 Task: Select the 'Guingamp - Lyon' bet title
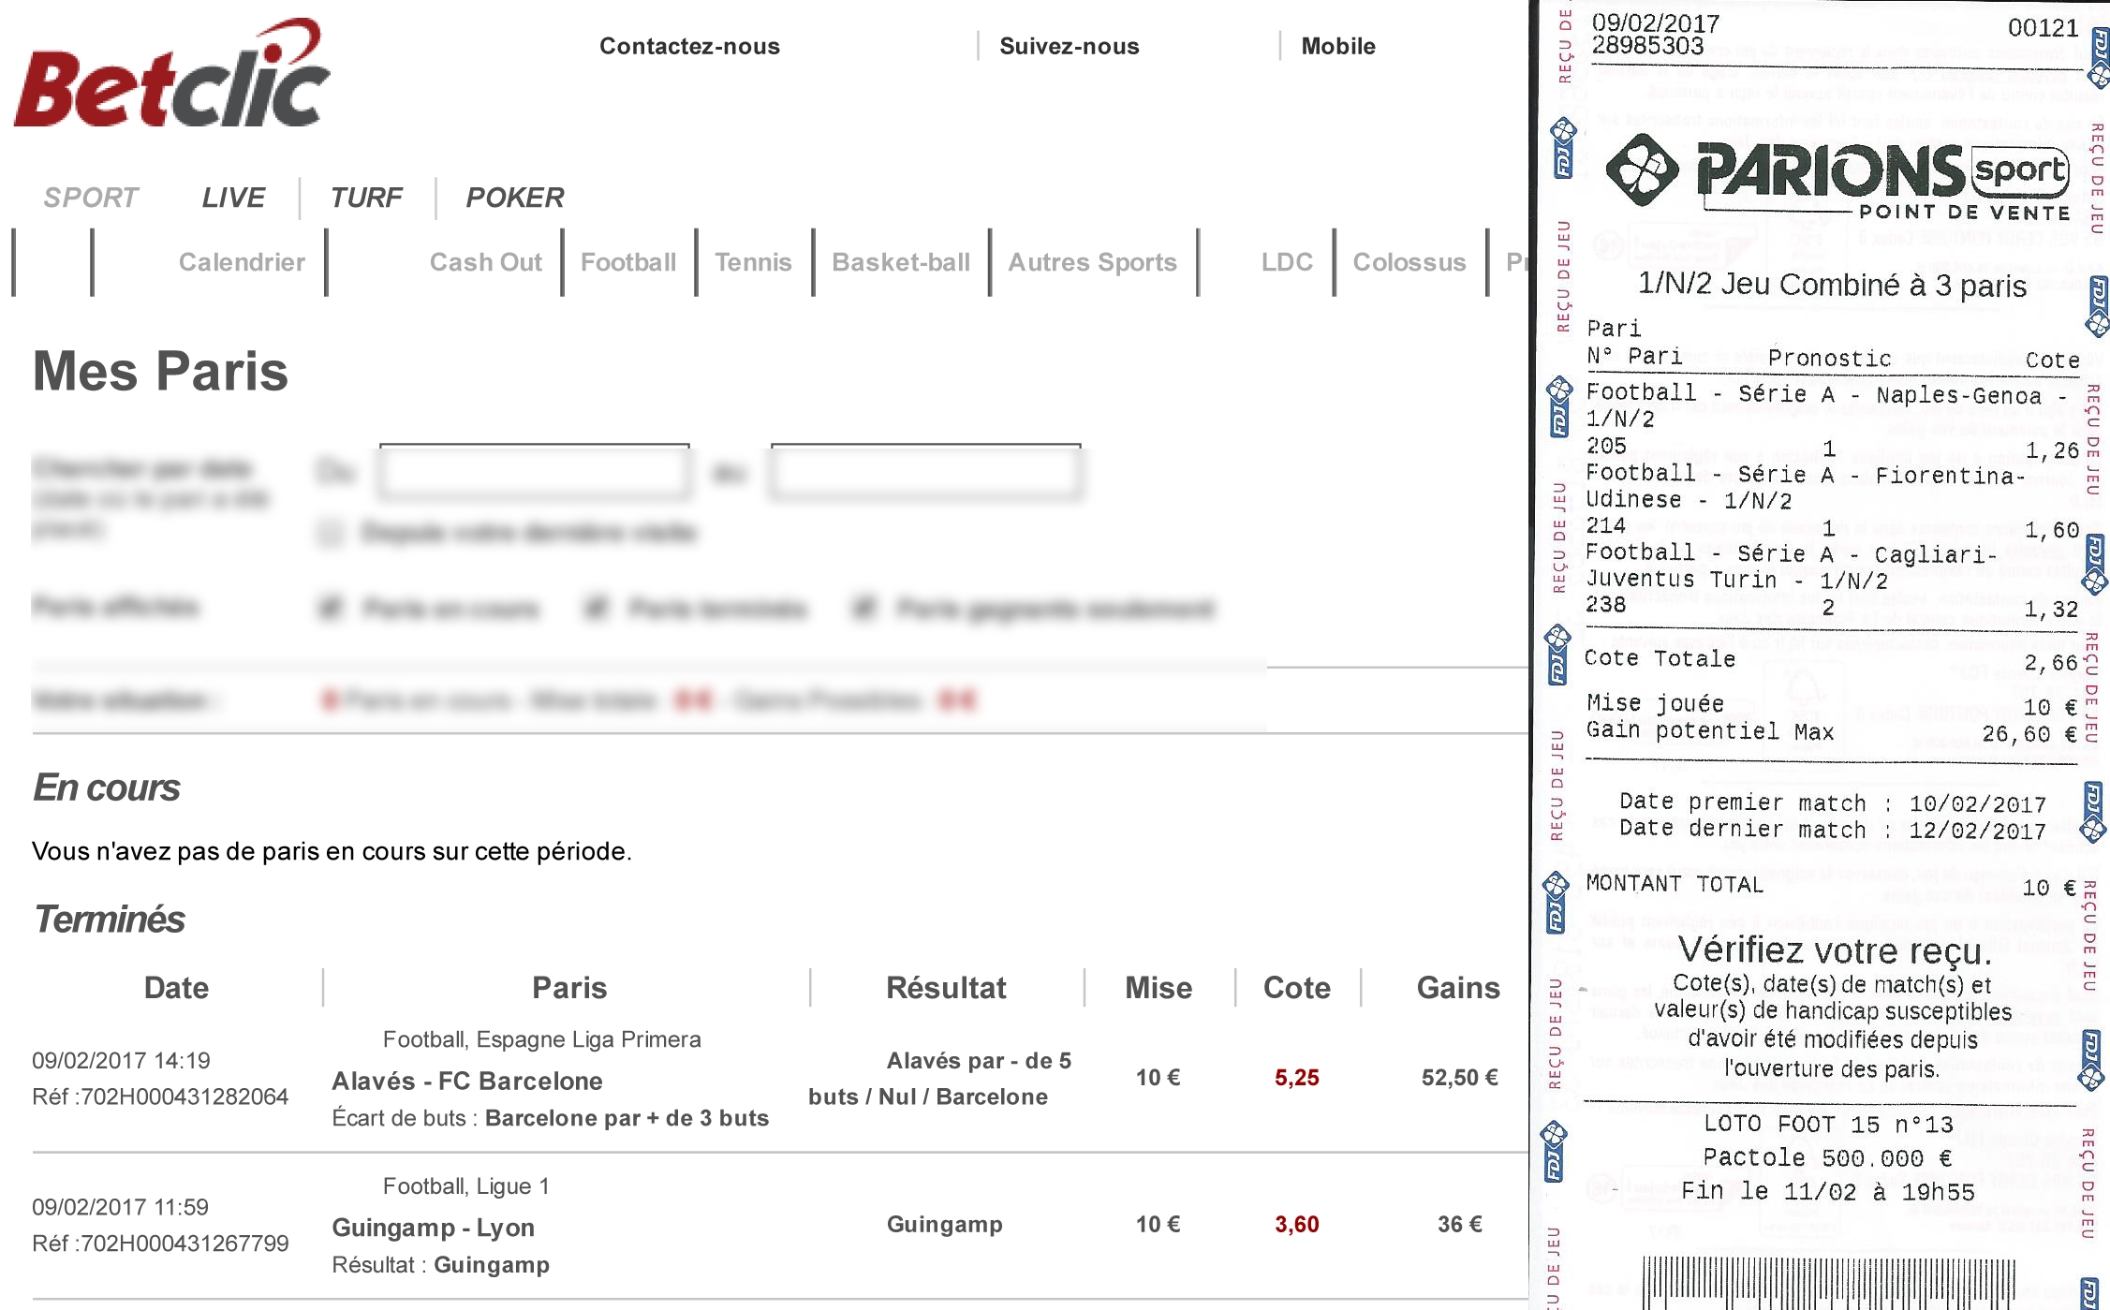coord(433,1228)
